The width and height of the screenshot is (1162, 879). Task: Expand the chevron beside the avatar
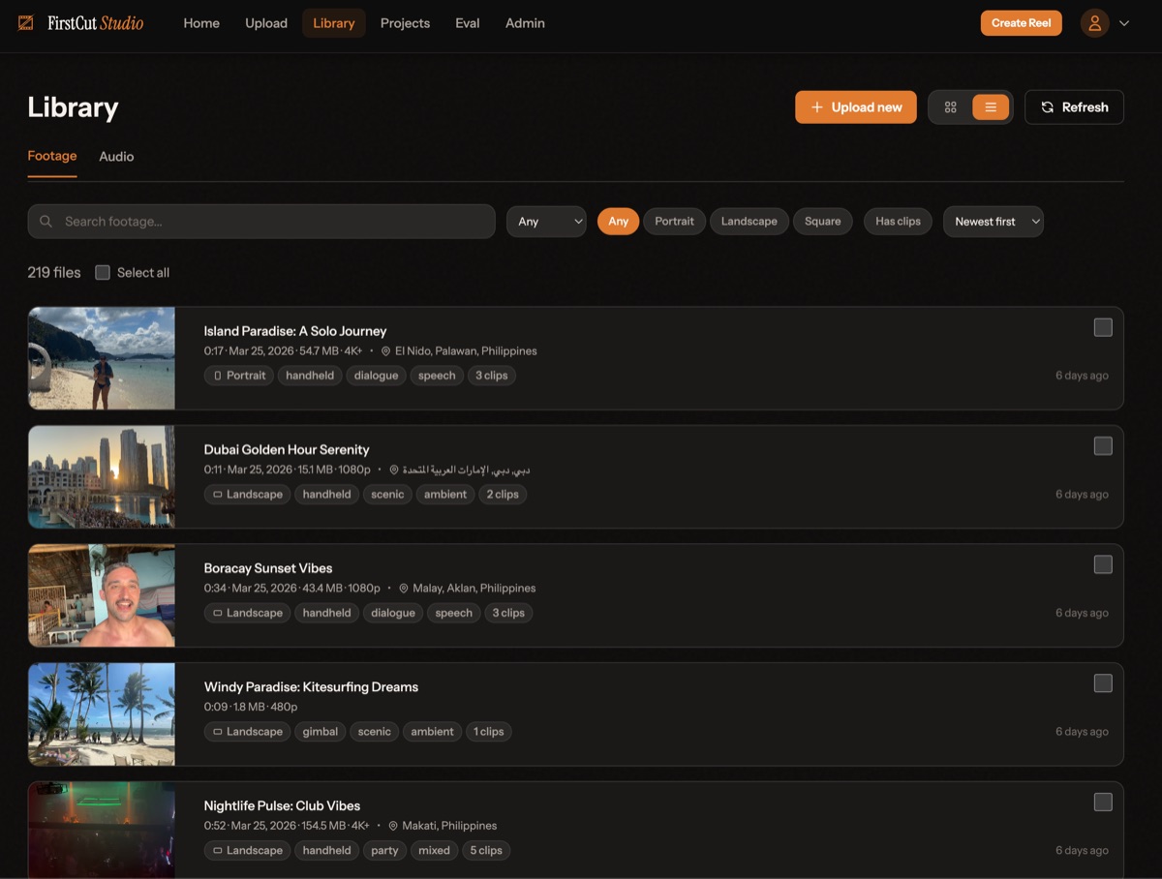click(1123, 22)
